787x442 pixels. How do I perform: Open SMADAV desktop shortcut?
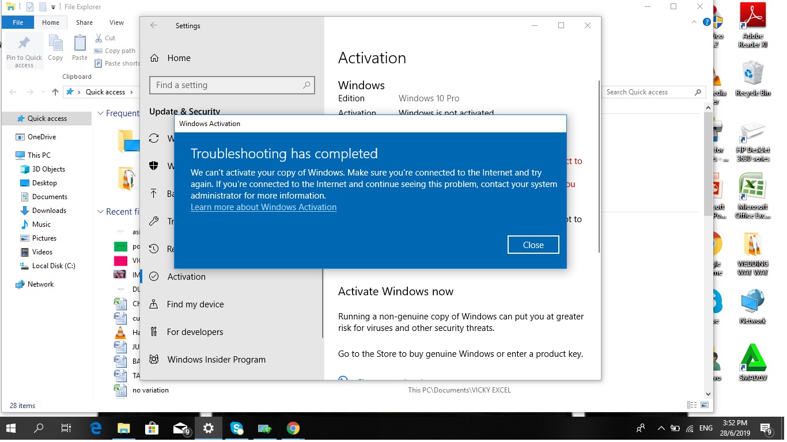pyautogui.click(x=752, y=363)
